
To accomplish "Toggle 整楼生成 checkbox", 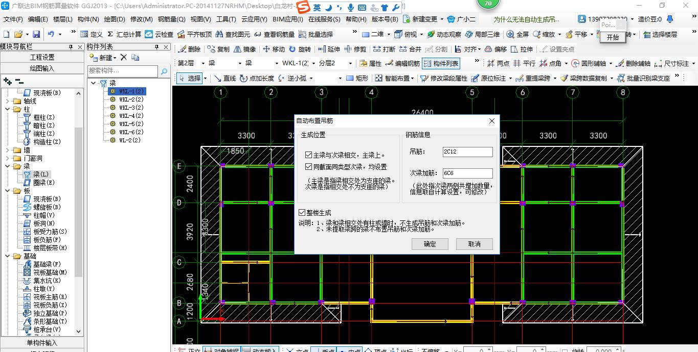I will (x=302, y=212).
